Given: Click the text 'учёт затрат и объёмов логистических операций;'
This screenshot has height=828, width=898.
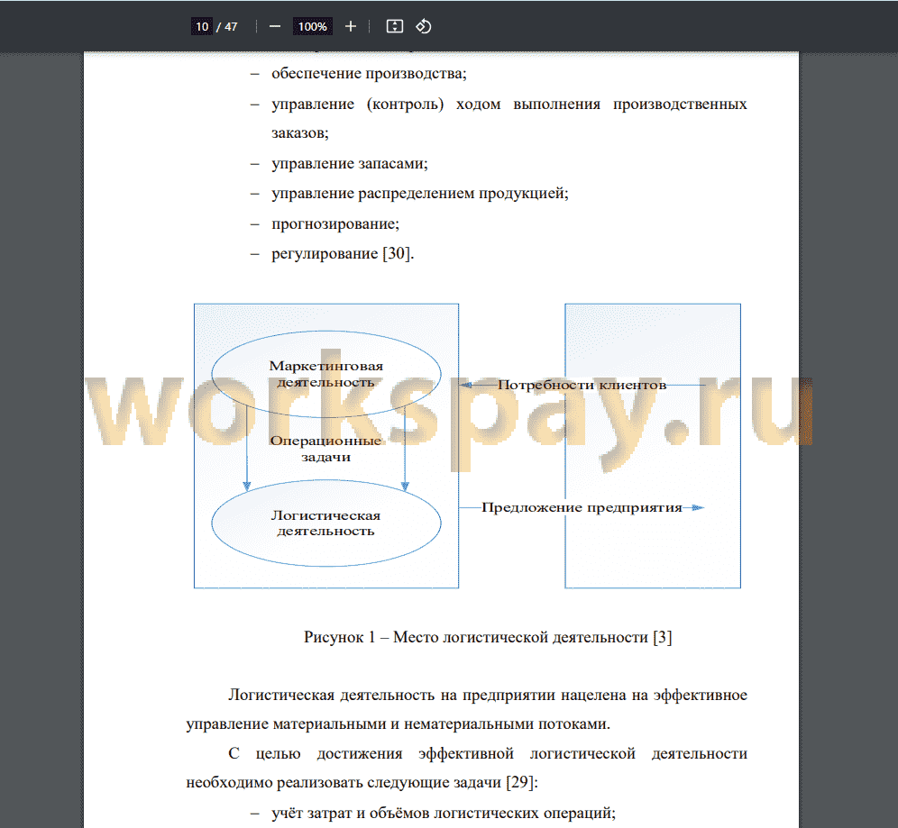Looking at the screenshot, I should [444, 813].
